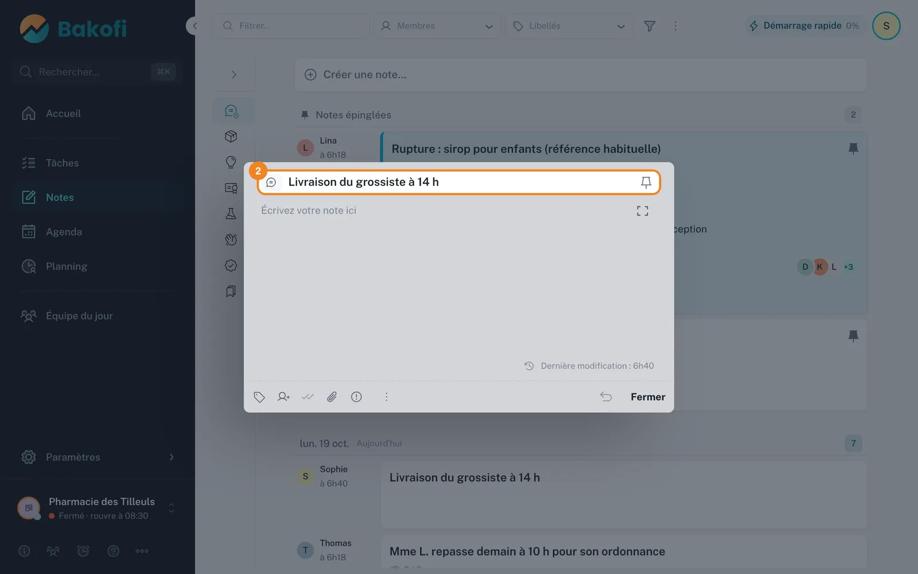Open the advanced filter funnel icon
The height and width of the screenshot is (574, 918).
(649, 26)
